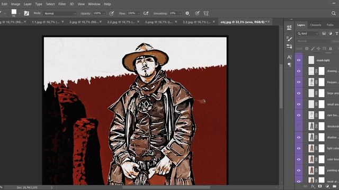Image resolution: width=339 pixels, height=190 pixels.
Task: Add layer style fx icon
Action: [x=313, y=186]
